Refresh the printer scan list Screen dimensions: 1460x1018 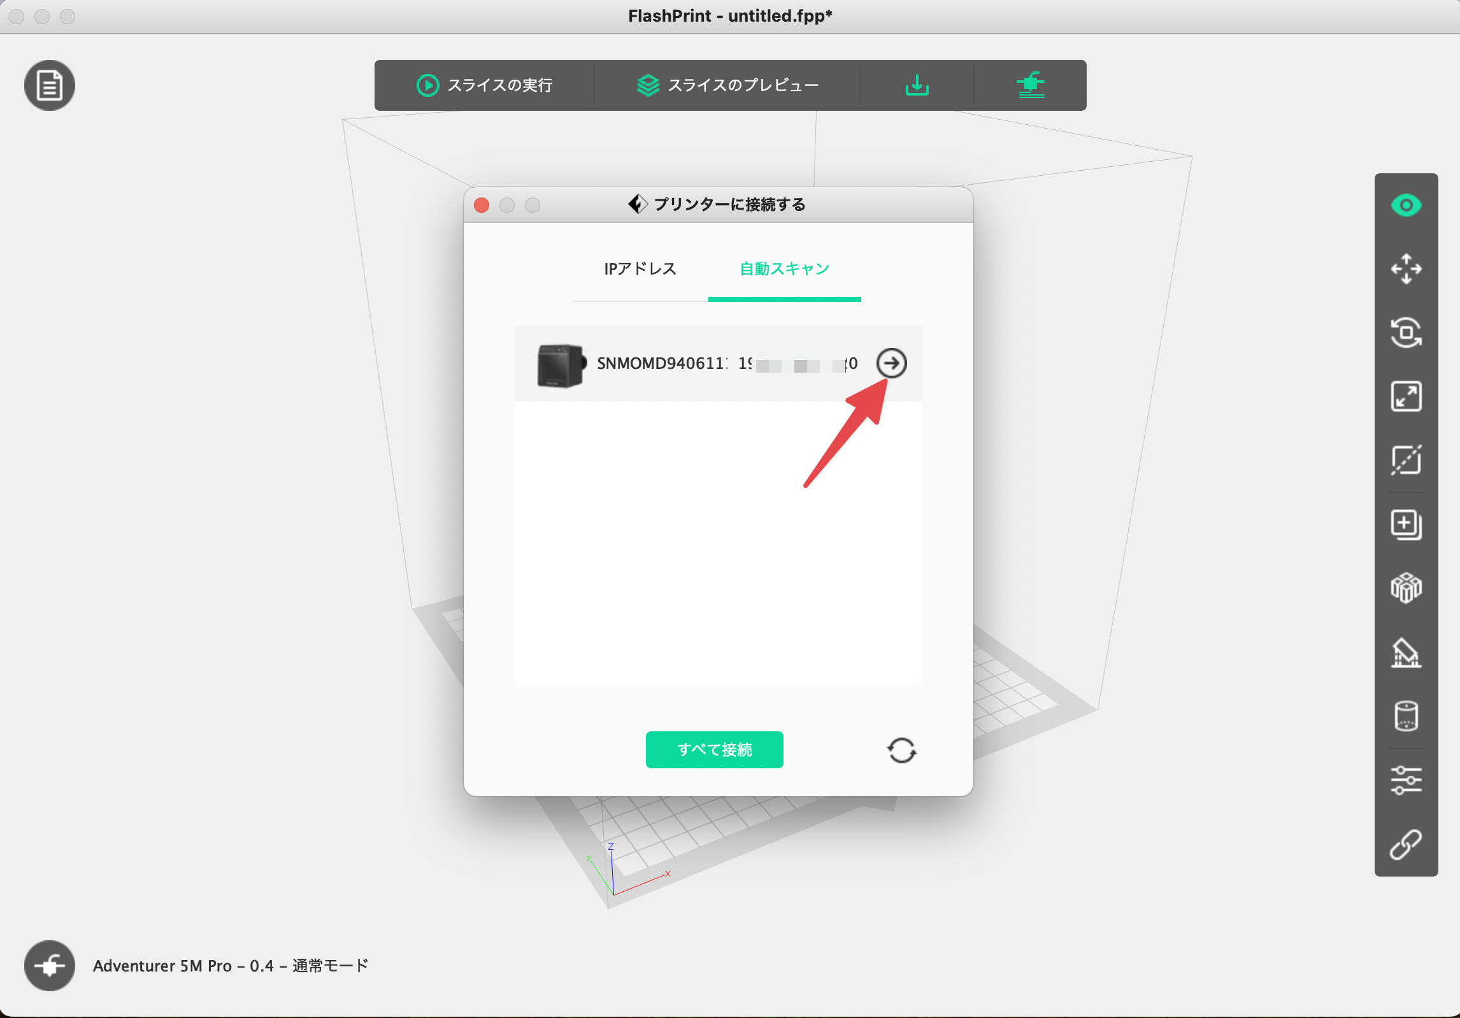coord(901,750)
